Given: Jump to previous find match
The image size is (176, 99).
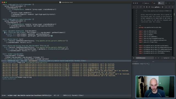Looking at the screenshot, I should [156, 58].
